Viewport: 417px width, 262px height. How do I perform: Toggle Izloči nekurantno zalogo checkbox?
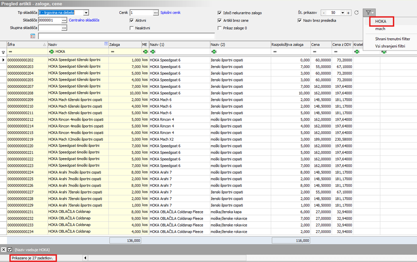click(x=220, y=13)
